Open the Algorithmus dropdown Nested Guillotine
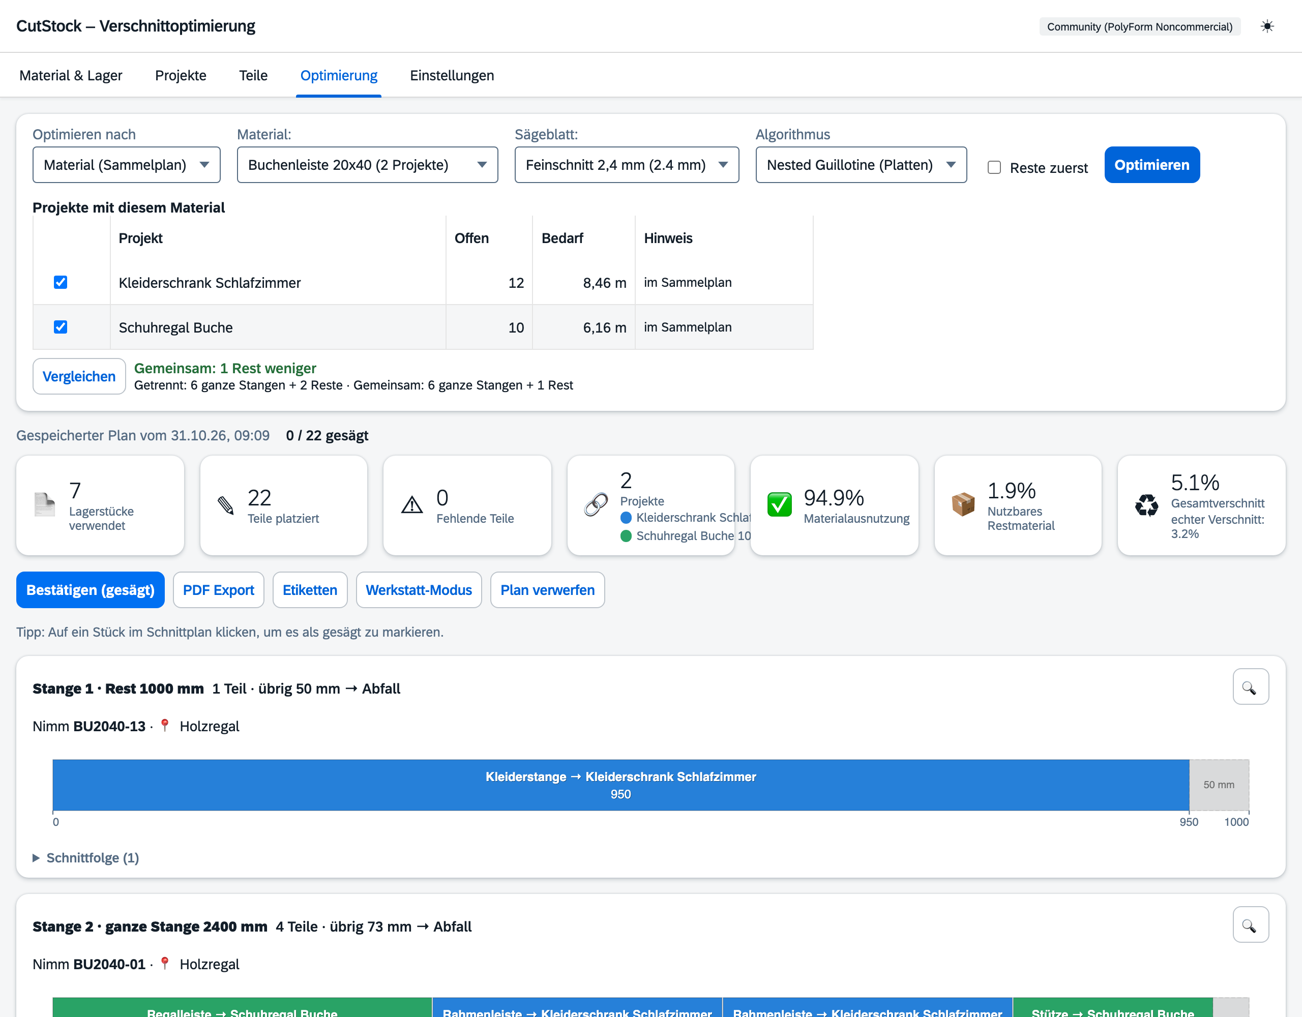 click(861, 165)
